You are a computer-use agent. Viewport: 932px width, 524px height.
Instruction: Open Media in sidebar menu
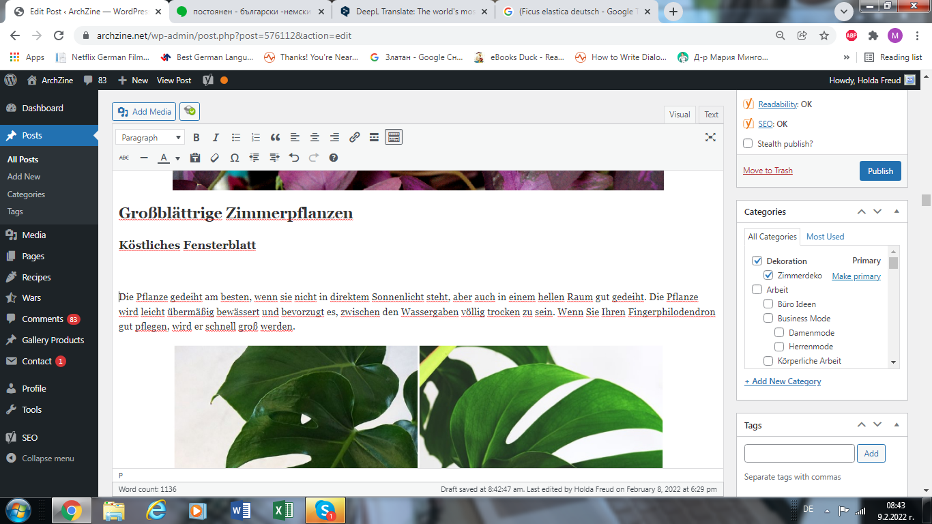(49, 235)
